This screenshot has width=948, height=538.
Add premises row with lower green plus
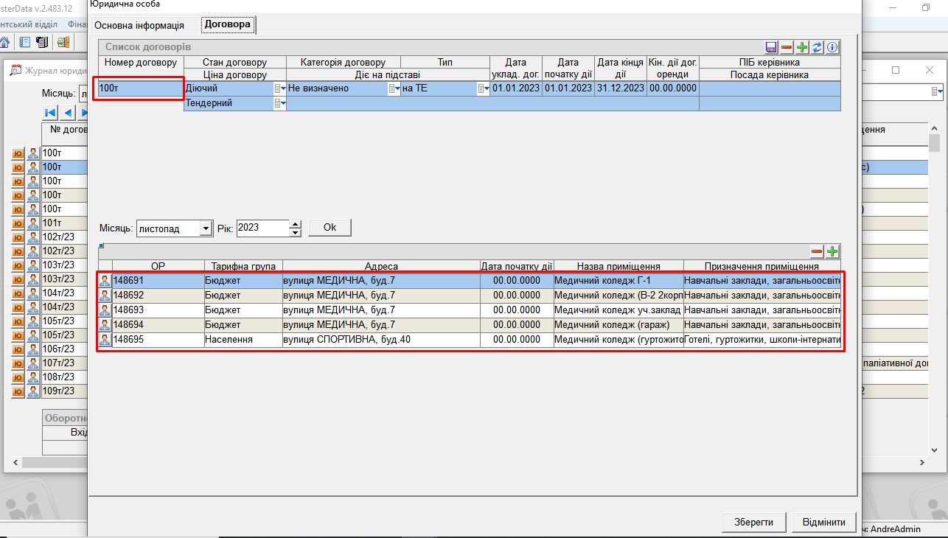pyautogui.click(x=832, y=251)
